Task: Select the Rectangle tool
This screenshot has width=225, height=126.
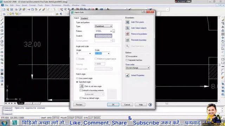Action: coord(2,34)
